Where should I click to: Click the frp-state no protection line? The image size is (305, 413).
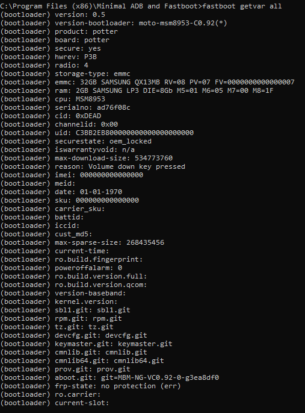pos(90,386)
